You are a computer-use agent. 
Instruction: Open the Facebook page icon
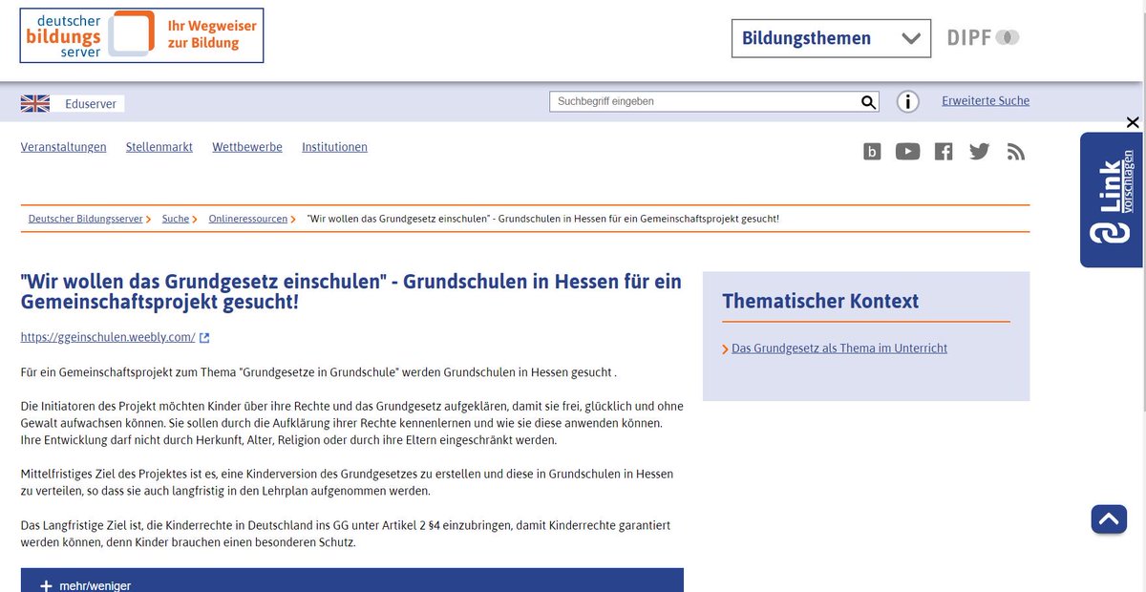pyautogui.click(x=943, y=151)
